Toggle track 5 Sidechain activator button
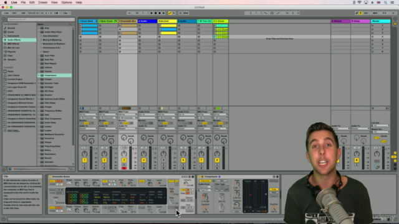The height and width of the screenshot is (224, 399). tap(163, 161)
